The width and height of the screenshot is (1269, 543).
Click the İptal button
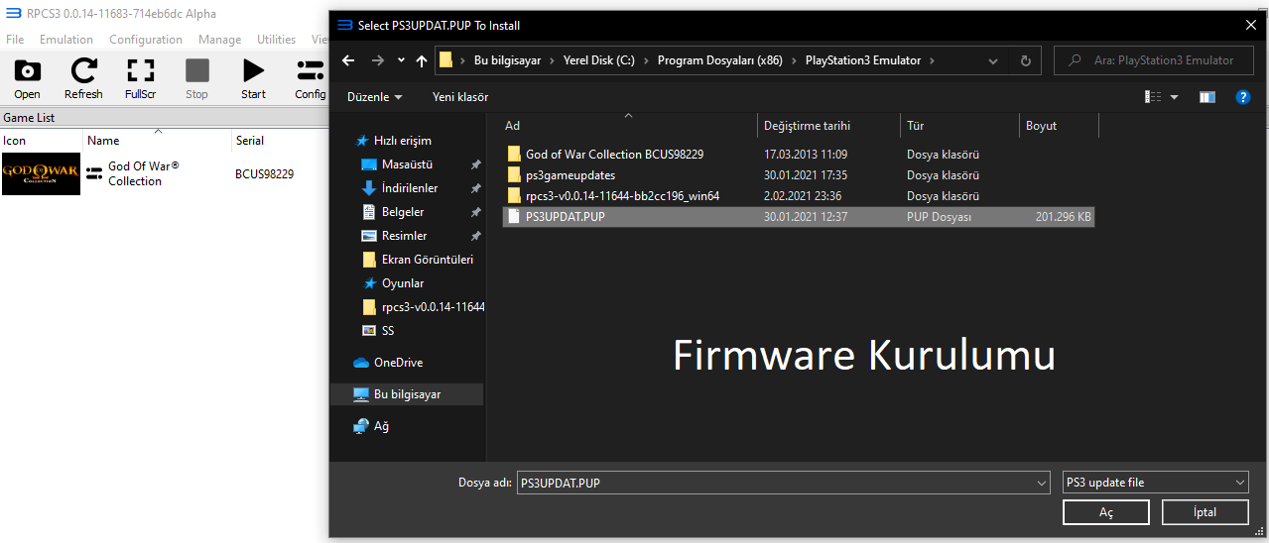(1205, 512)
